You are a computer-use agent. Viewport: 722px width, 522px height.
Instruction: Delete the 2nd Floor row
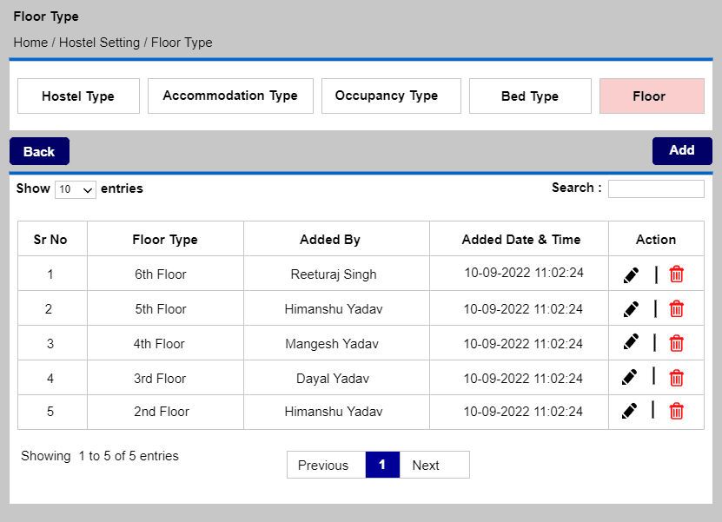(x=677, y=411)
